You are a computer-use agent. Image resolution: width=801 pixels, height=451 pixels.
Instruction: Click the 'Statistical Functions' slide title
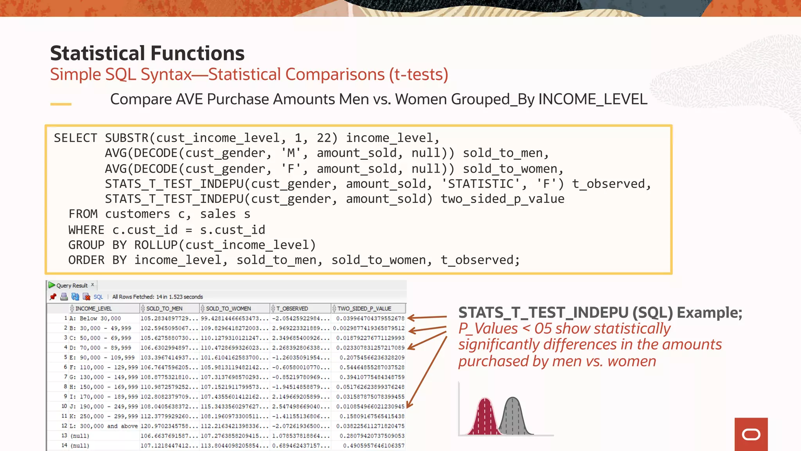[147, 53]
